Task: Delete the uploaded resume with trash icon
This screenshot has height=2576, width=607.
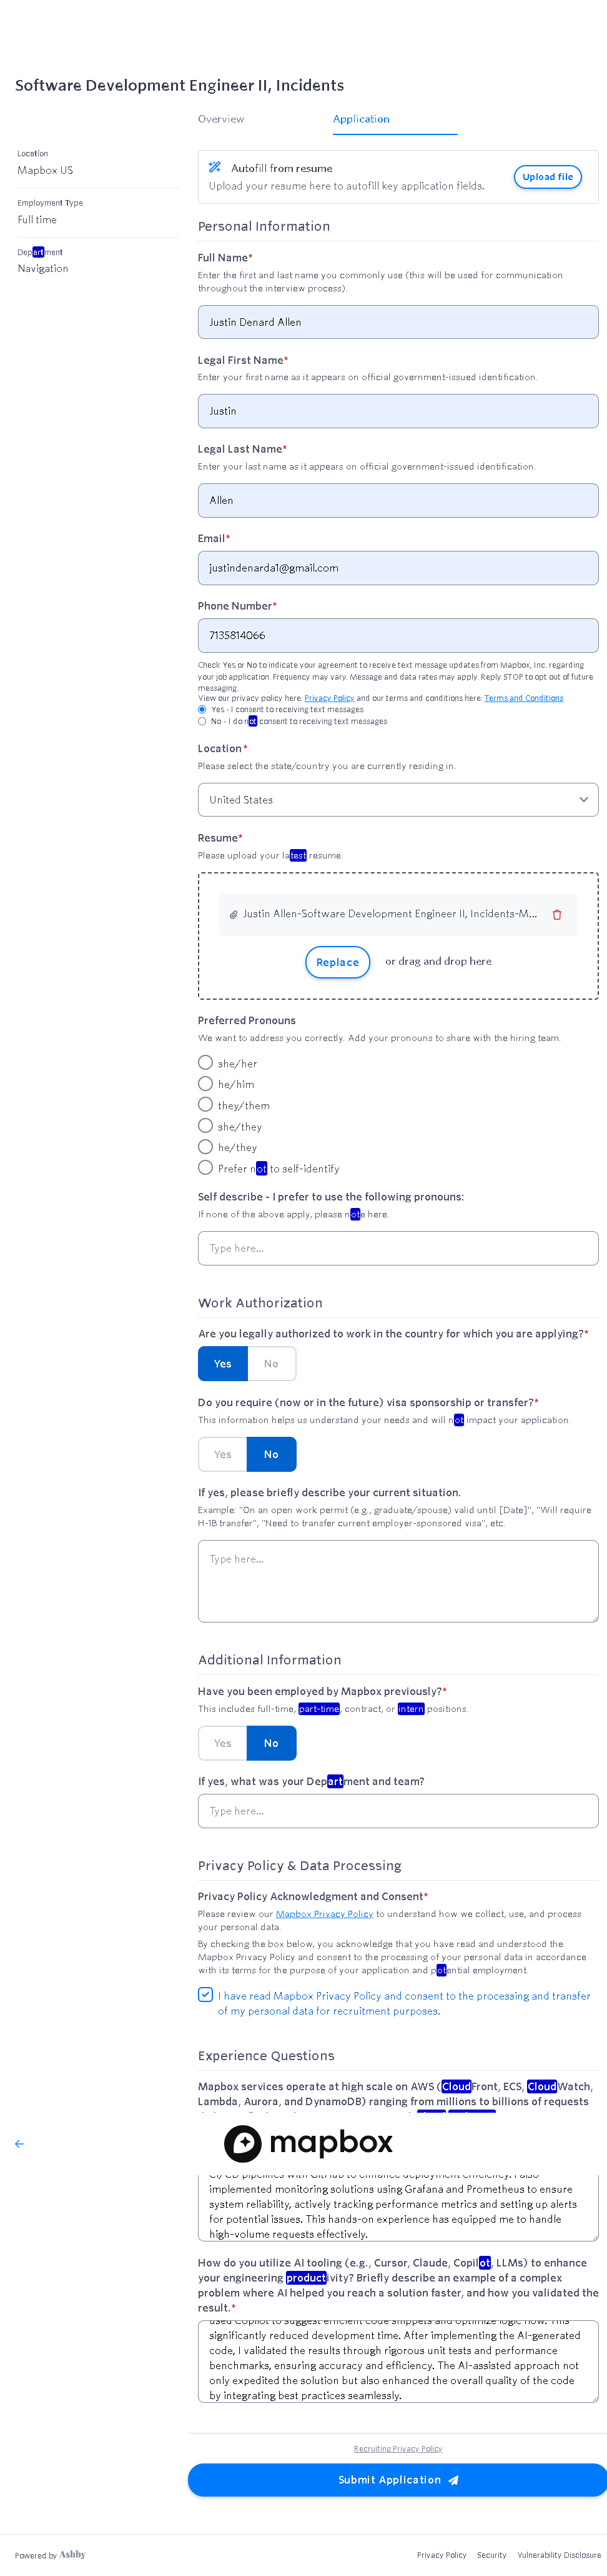Action: [x=557, y=914]
